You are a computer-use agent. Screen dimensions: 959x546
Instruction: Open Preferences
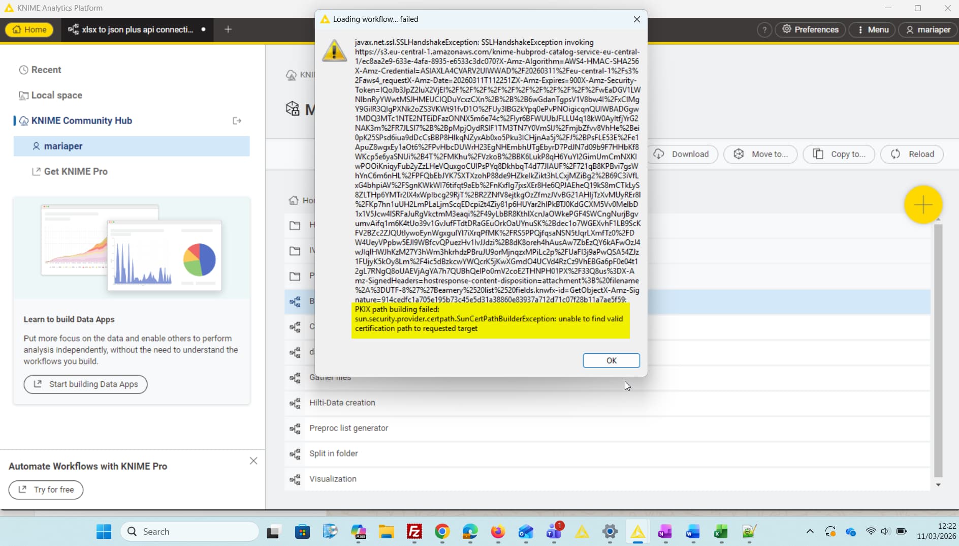[x=810, y=29]
